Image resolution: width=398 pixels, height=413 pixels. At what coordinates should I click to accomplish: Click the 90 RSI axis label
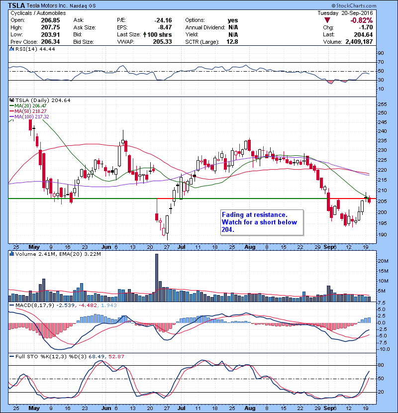pos(381,53)
